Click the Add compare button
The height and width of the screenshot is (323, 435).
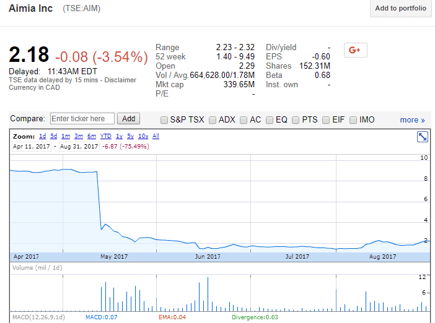tap(128, 119)
